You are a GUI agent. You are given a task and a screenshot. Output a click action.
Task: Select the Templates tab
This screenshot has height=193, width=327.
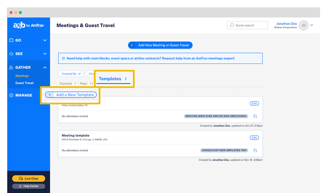(x=110, y=78)
